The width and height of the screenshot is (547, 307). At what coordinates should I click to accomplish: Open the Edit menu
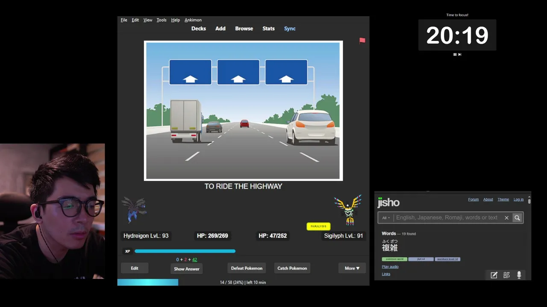[x=135, y=20]
